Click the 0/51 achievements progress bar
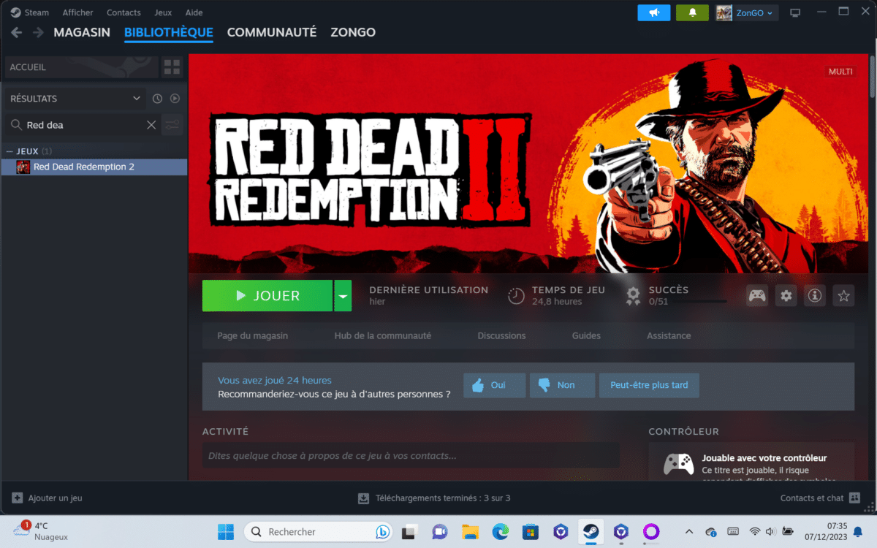This screenshot has height=548, width=877. pos(688,301)
